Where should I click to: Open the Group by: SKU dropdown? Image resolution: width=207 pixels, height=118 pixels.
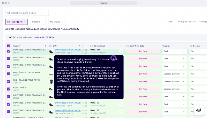tap(187, 22)
